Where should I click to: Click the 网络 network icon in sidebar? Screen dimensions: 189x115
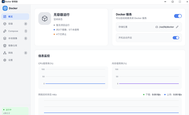(5, 53)
